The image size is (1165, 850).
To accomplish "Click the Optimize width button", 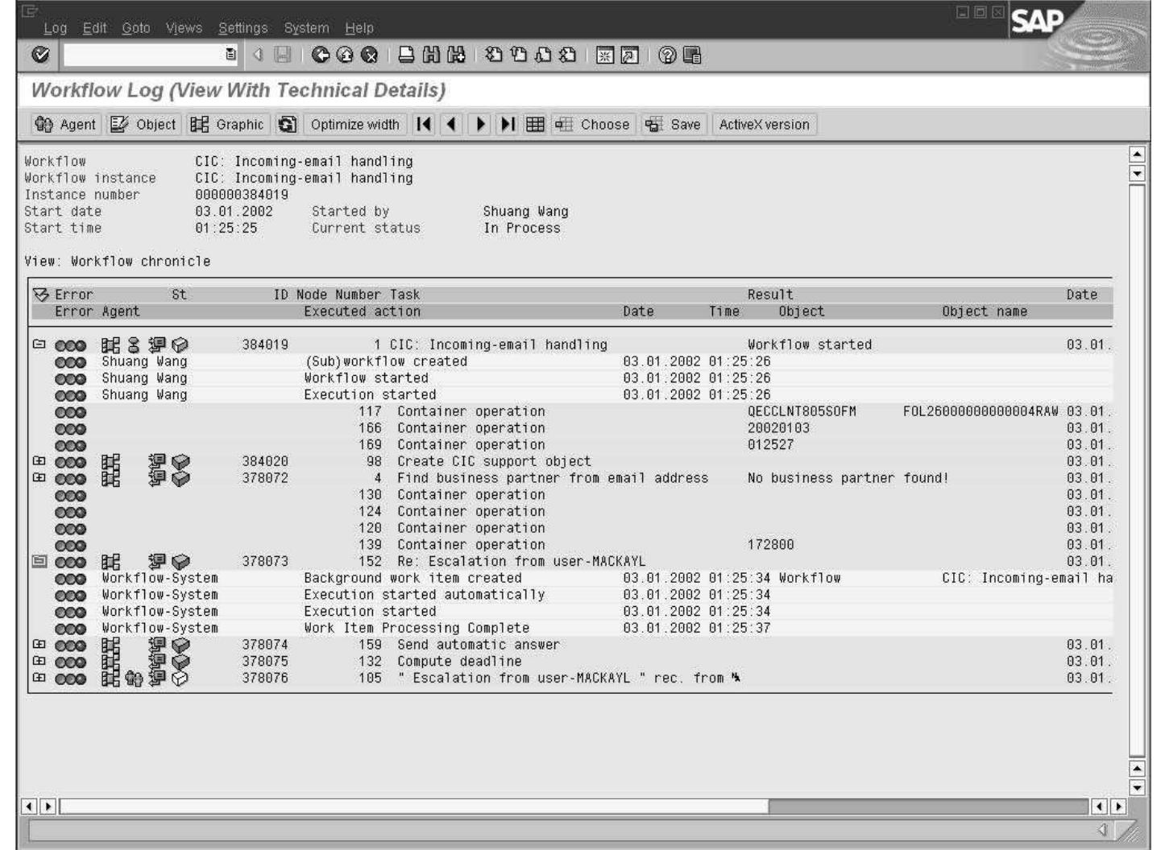I will 354,125.
